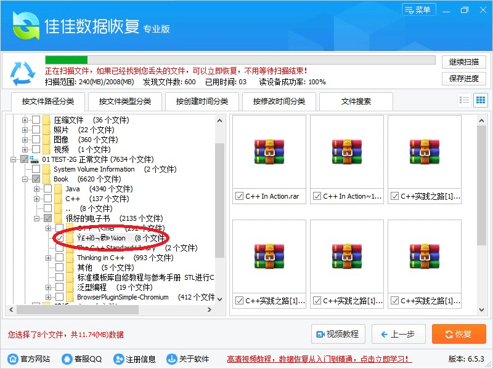
Task: Click folder icon beside Java
Action: (x=58, y=189)
